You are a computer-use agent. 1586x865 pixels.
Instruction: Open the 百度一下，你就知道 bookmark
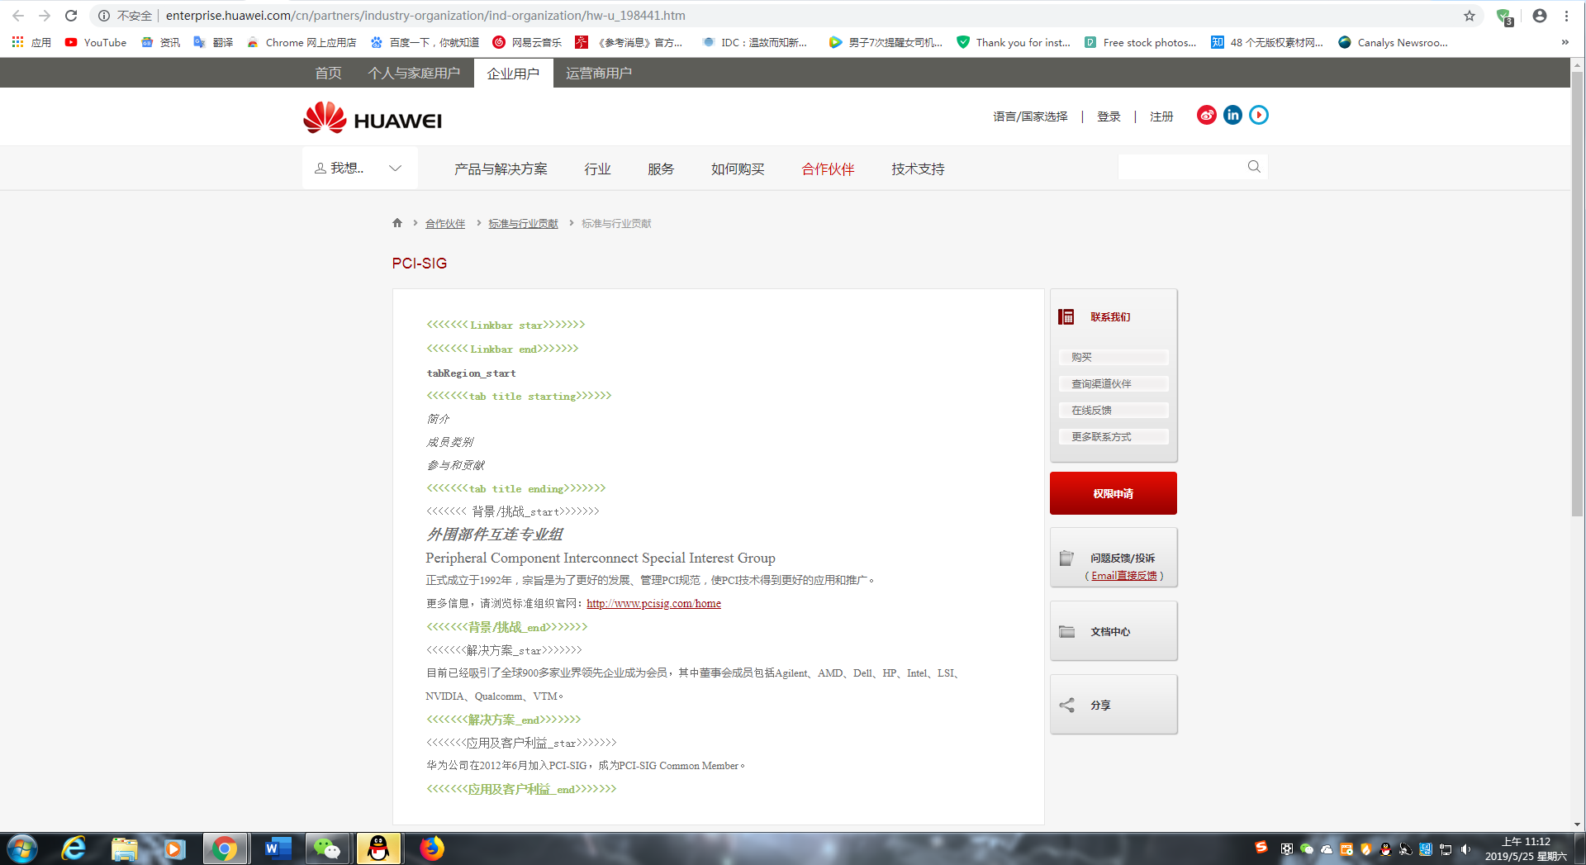click(425, 42)
